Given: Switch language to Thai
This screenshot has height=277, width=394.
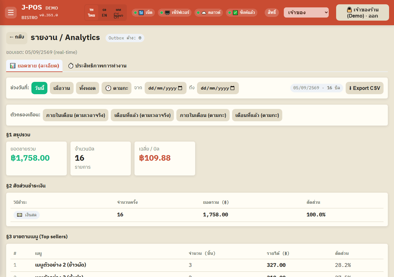Looking at the screenshot, I should [91, 13].
